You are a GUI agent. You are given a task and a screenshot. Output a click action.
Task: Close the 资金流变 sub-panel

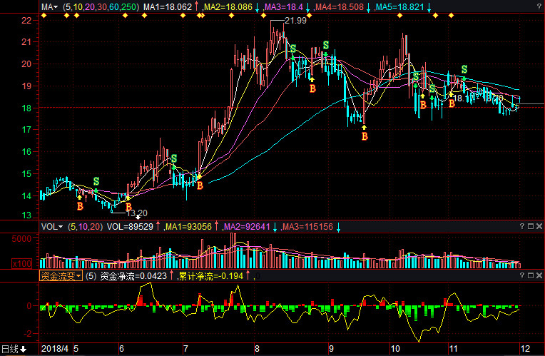tap(539, 275)
